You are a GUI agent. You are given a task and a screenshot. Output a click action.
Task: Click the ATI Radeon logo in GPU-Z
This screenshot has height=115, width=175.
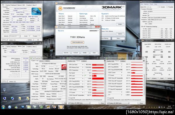click(x=64, y=67)
